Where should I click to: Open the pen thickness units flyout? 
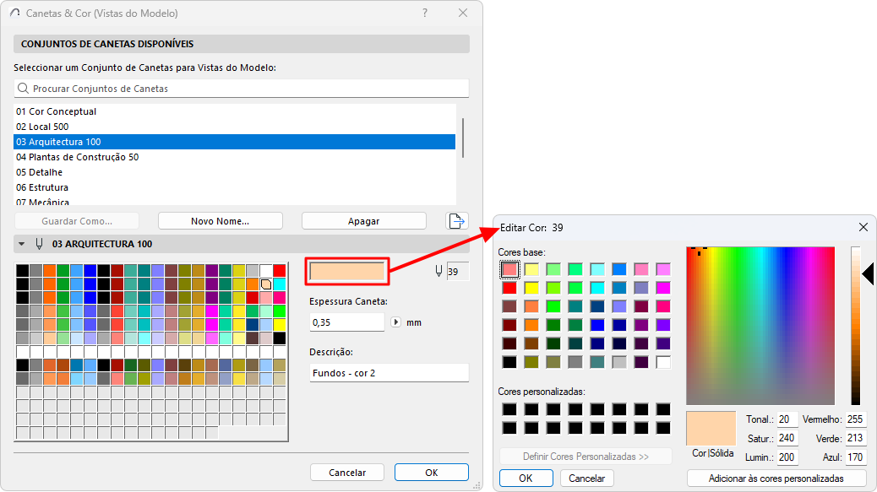[395, 322]
